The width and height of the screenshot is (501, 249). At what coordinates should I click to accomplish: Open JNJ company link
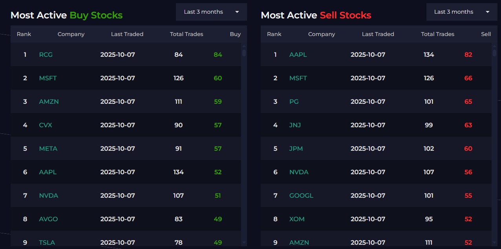[x=295, y=125]
